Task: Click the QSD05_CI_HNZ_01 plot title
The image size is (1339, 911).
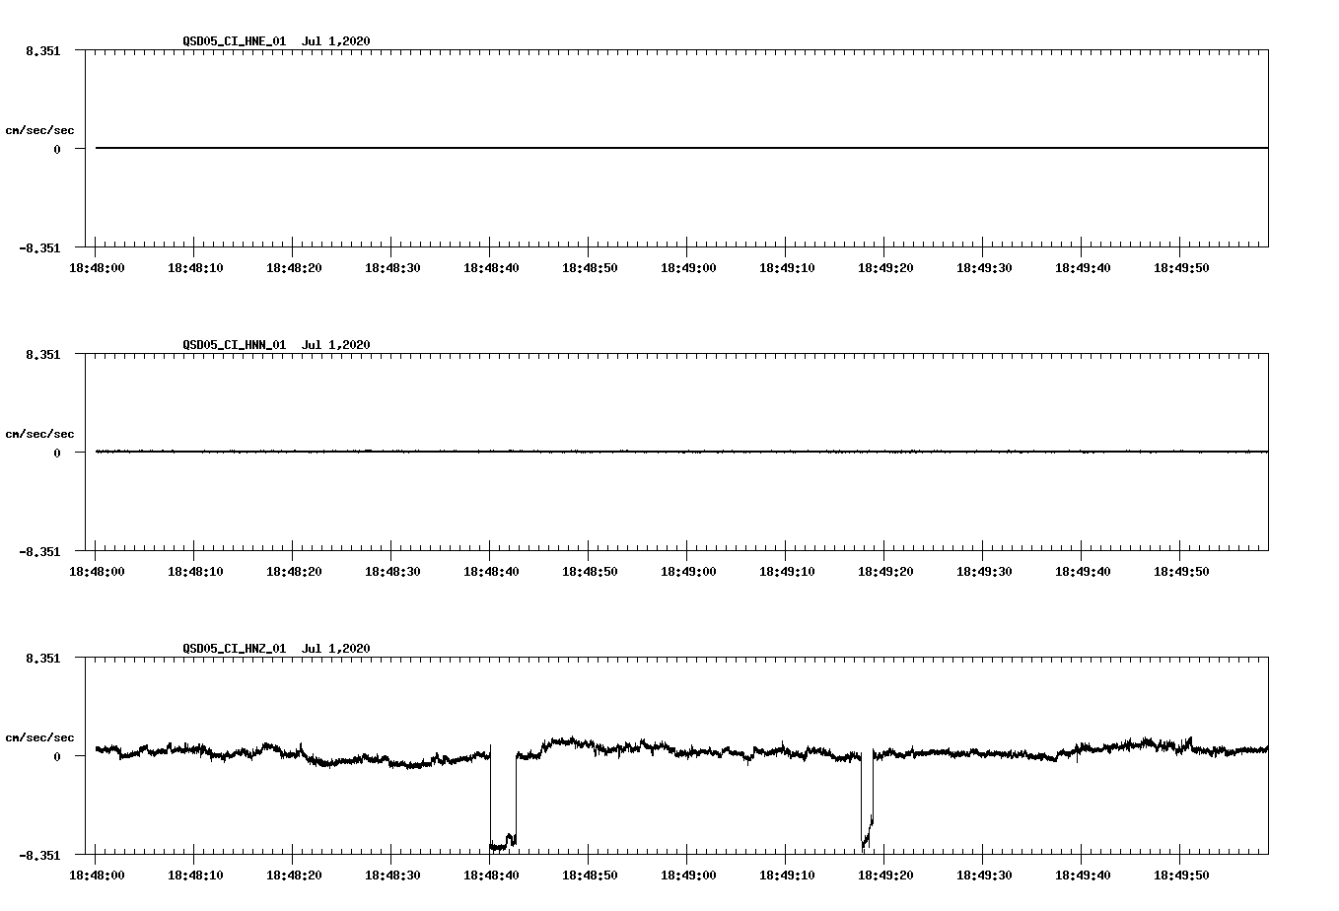Action: pyautogui.click(x=276, y=649)
